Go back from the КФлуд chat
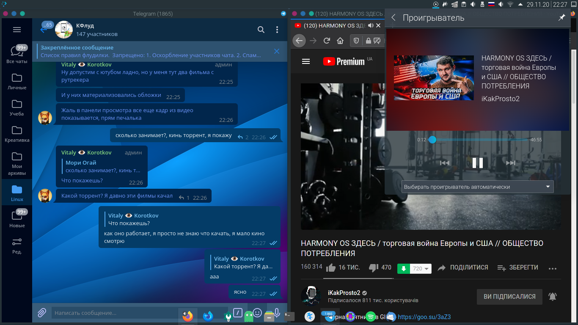This screenshot has width=578, height=325. [44, 30]
